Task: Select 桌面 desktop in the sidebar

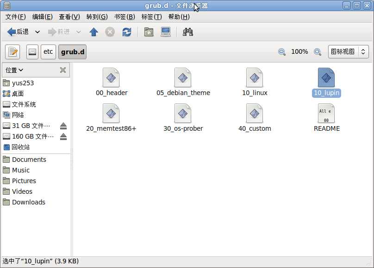Action: pos(36,94)
